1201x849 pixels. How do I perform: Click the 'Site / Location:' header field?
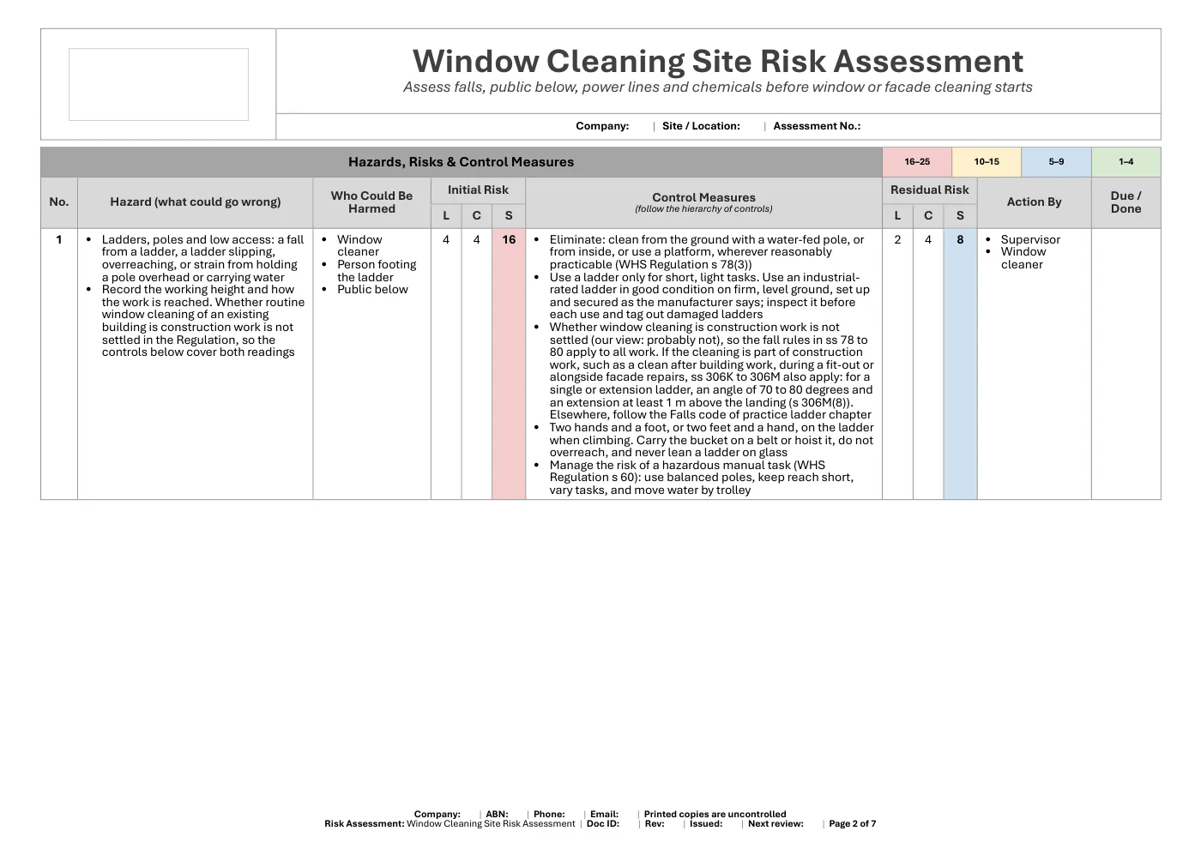pos(701,126)
